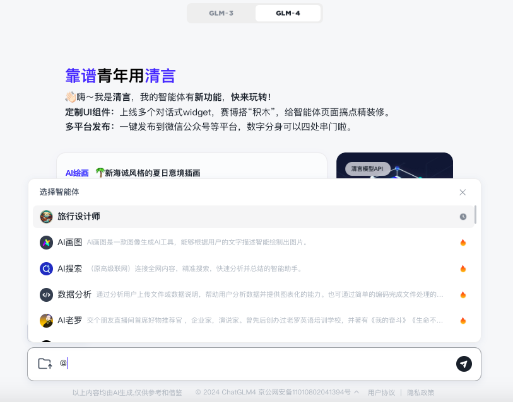
Task: Click the 旅行设计师 avatar icon
Action: (x=47, y=217)
